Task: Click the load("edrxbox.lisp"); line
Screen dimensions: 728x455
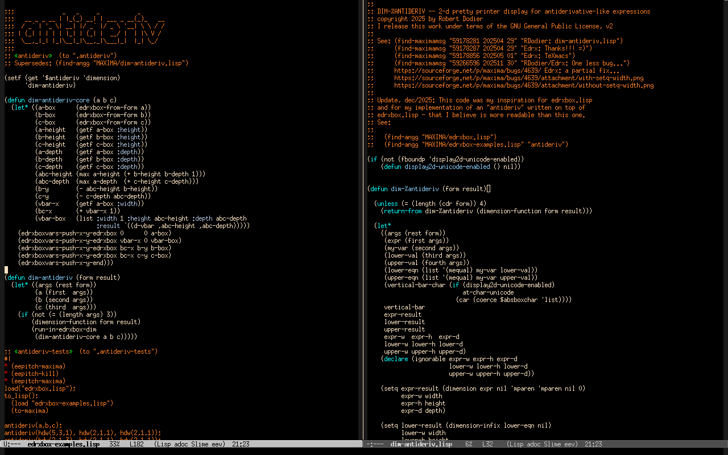Action: tap(40, 388)
